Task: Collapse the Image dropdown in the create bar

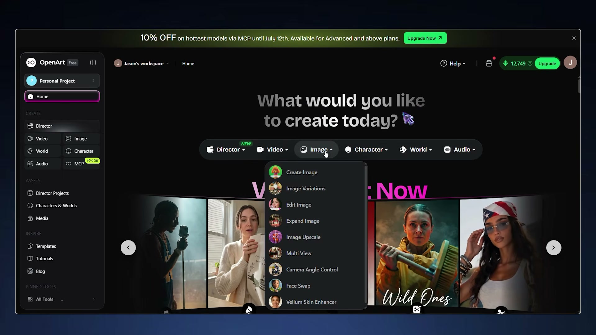Action: tap(316, 150)
